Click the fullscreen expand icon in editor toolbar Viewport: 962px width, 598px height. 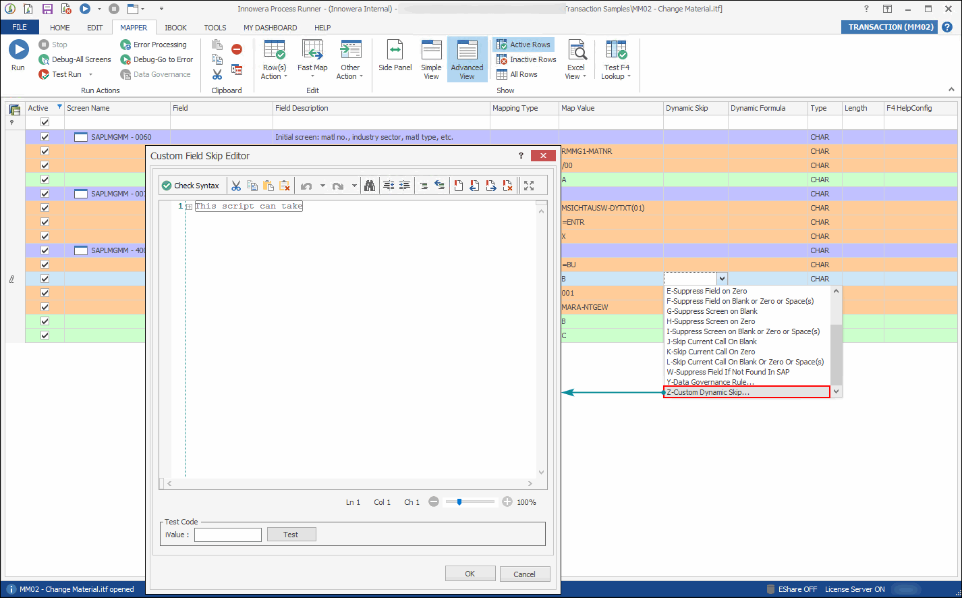click(529, 186)
